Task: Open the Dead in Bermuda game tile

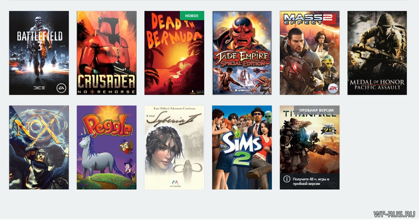Action: pyautogui.click(x=174, y=53)
